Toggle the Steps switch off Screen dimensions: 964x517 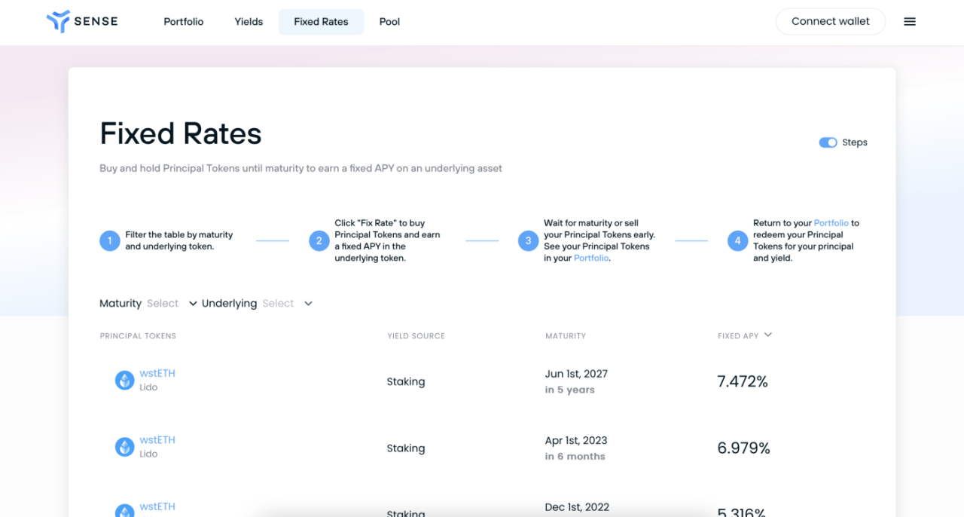click(x=828, y=142)
